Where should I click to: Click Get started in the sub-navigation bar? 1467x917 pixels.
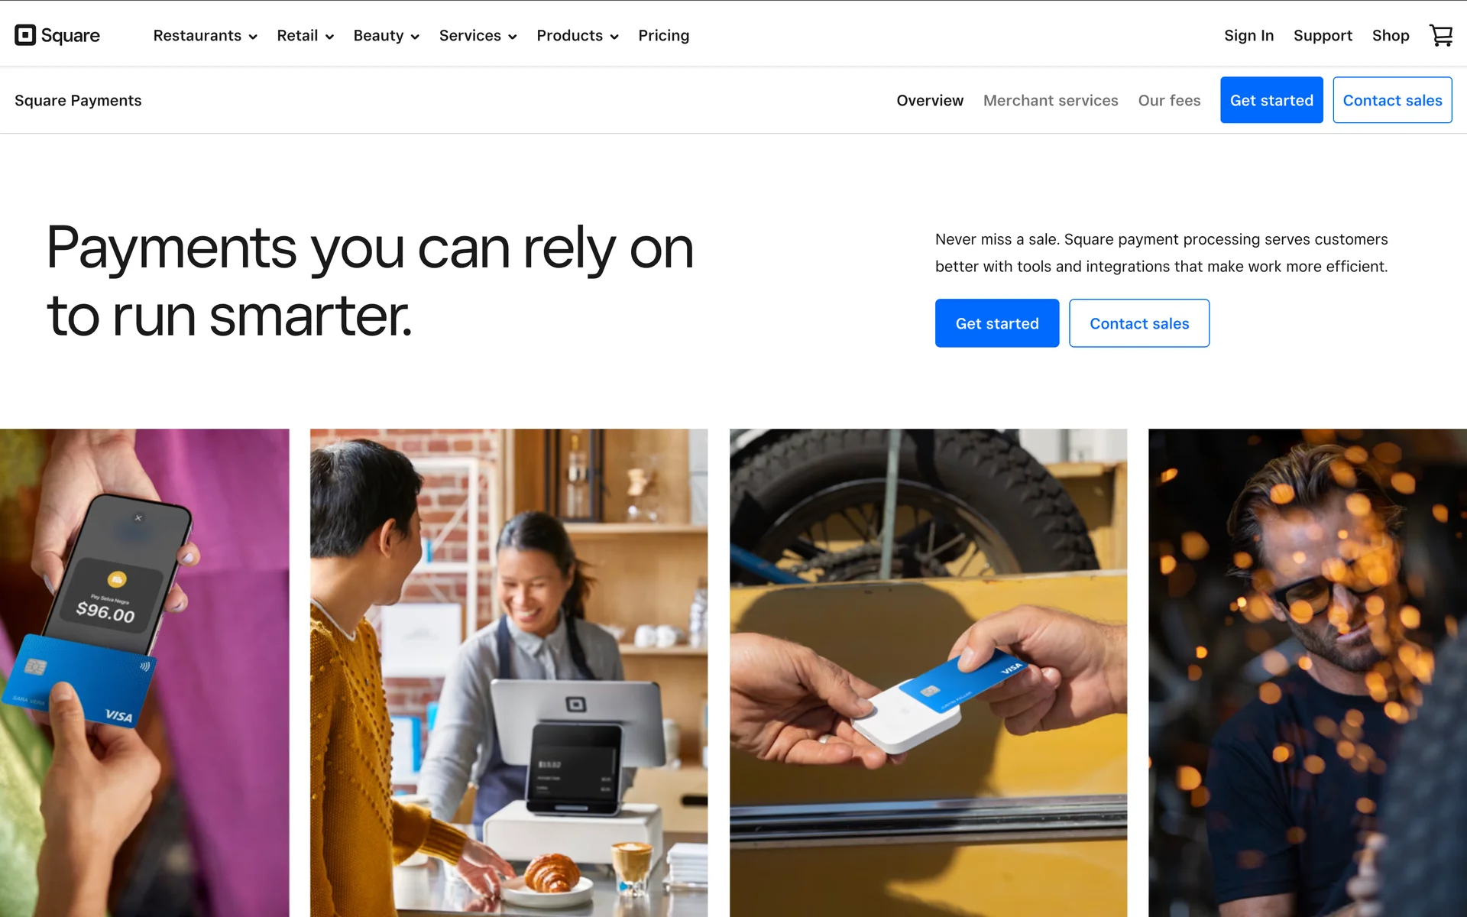[x=1271, y=100]
